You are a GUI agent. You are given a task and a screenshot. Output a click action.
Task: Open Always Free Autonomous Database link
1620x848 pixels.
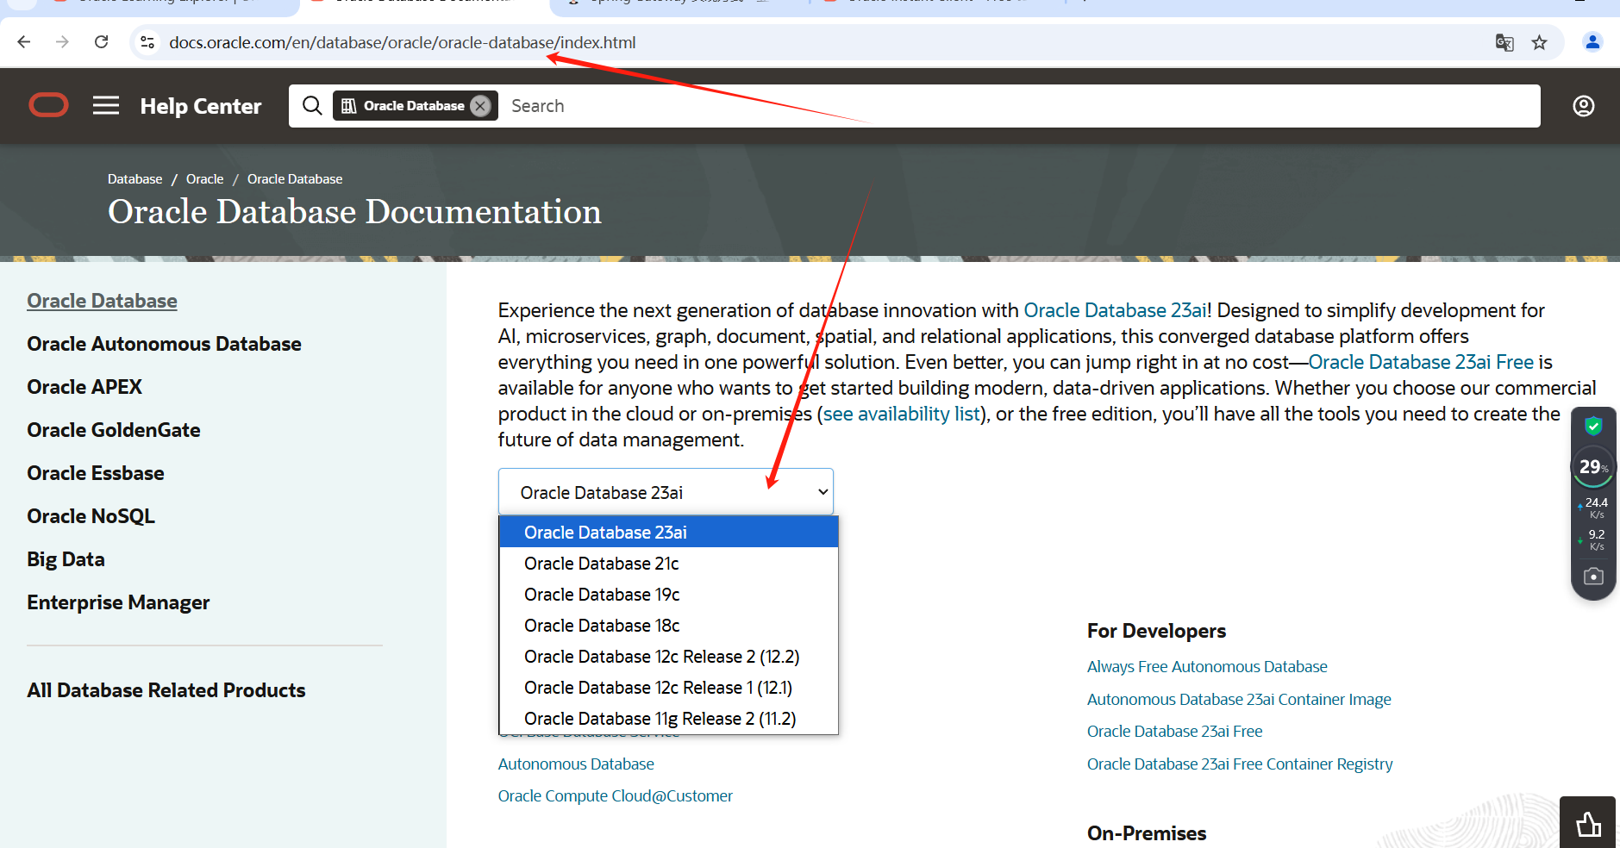coord(1207,666)
